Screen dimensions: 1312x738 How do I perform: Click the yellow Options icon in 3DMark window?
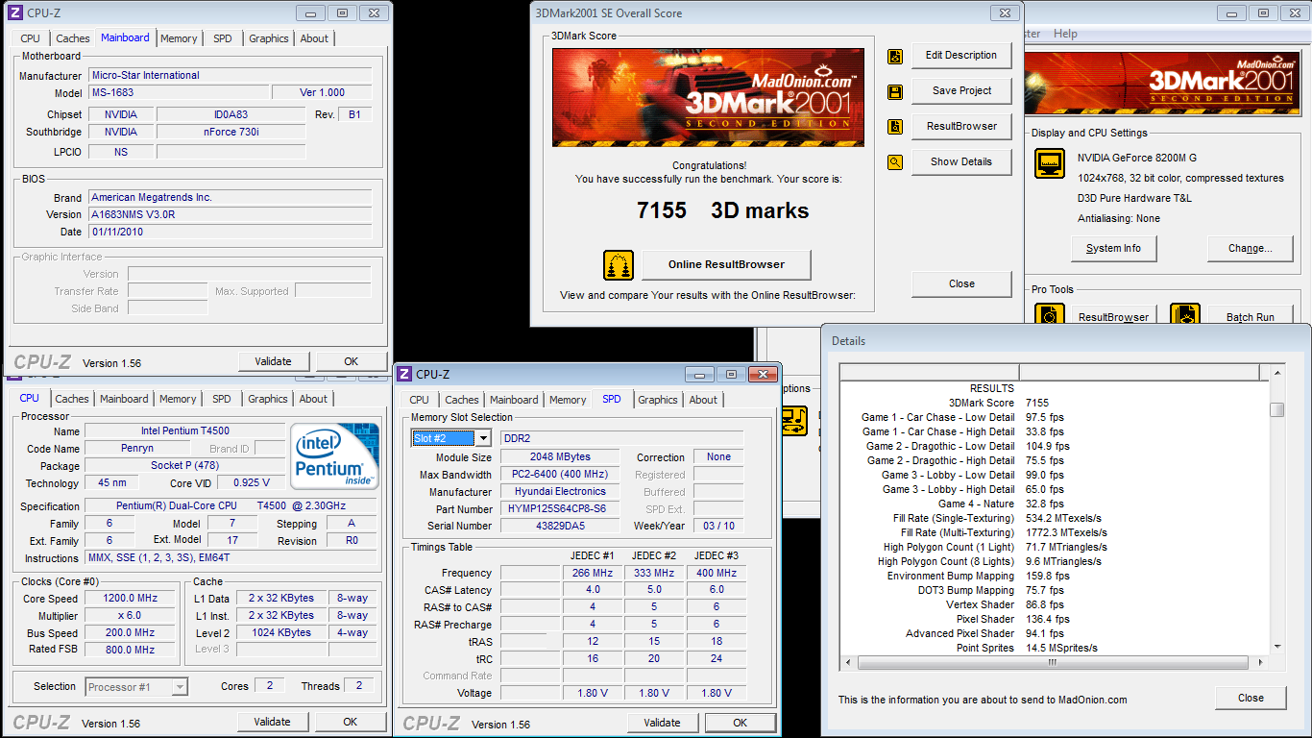click(795, 420)
